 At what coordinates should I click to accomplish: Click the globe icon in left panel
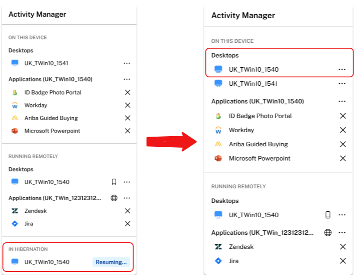tap(114, 198)
